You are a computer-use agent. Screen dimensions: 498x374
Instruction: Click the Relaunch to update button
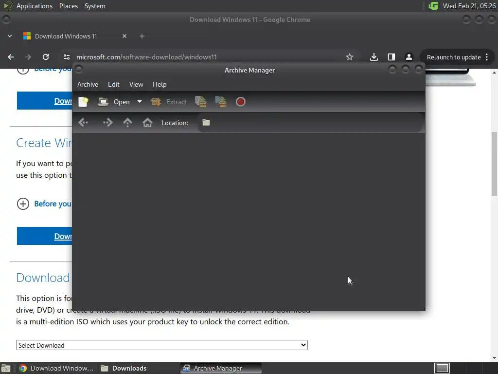454,57
